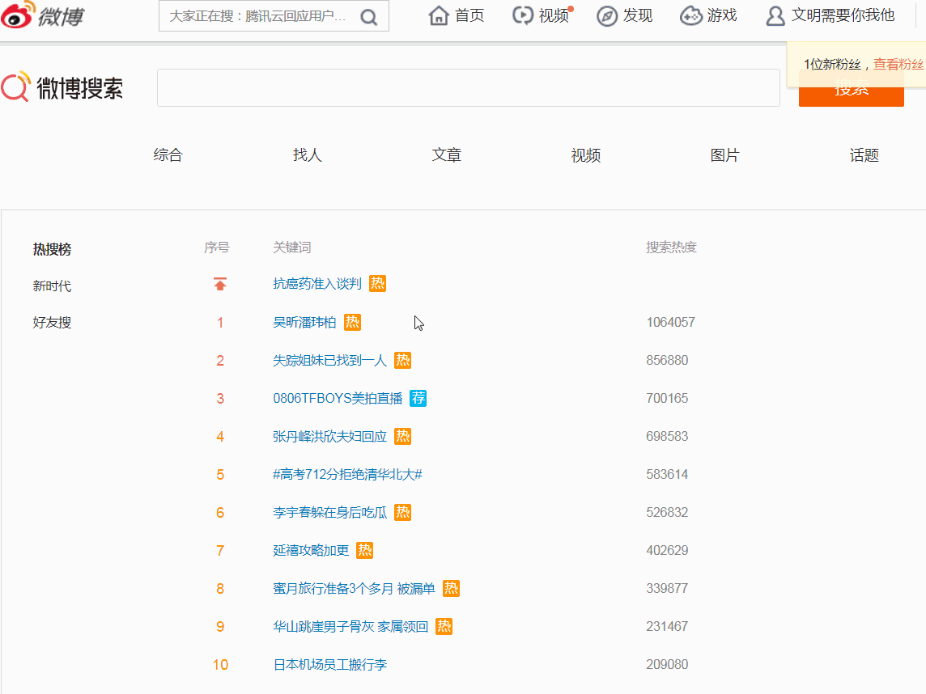
Task: Click 热 badge beside 抗癌药准入谈判
Action: pos(377,284)
